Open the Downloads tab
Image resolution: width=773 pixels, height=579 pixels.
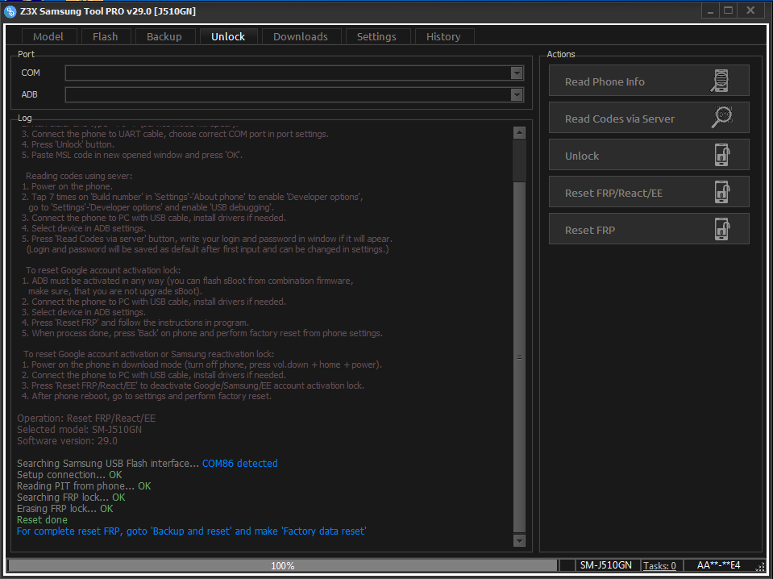tap(300, 36)
